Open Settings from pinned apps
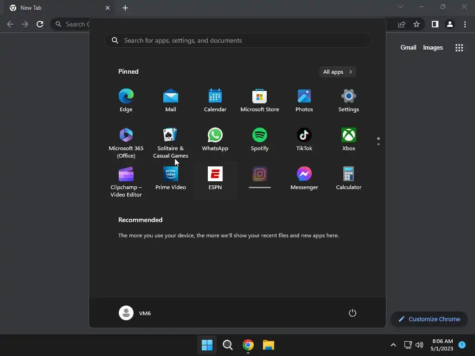 (x=349, y=101)
